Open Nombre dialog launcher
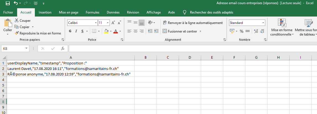 click(x=265, y=40)
